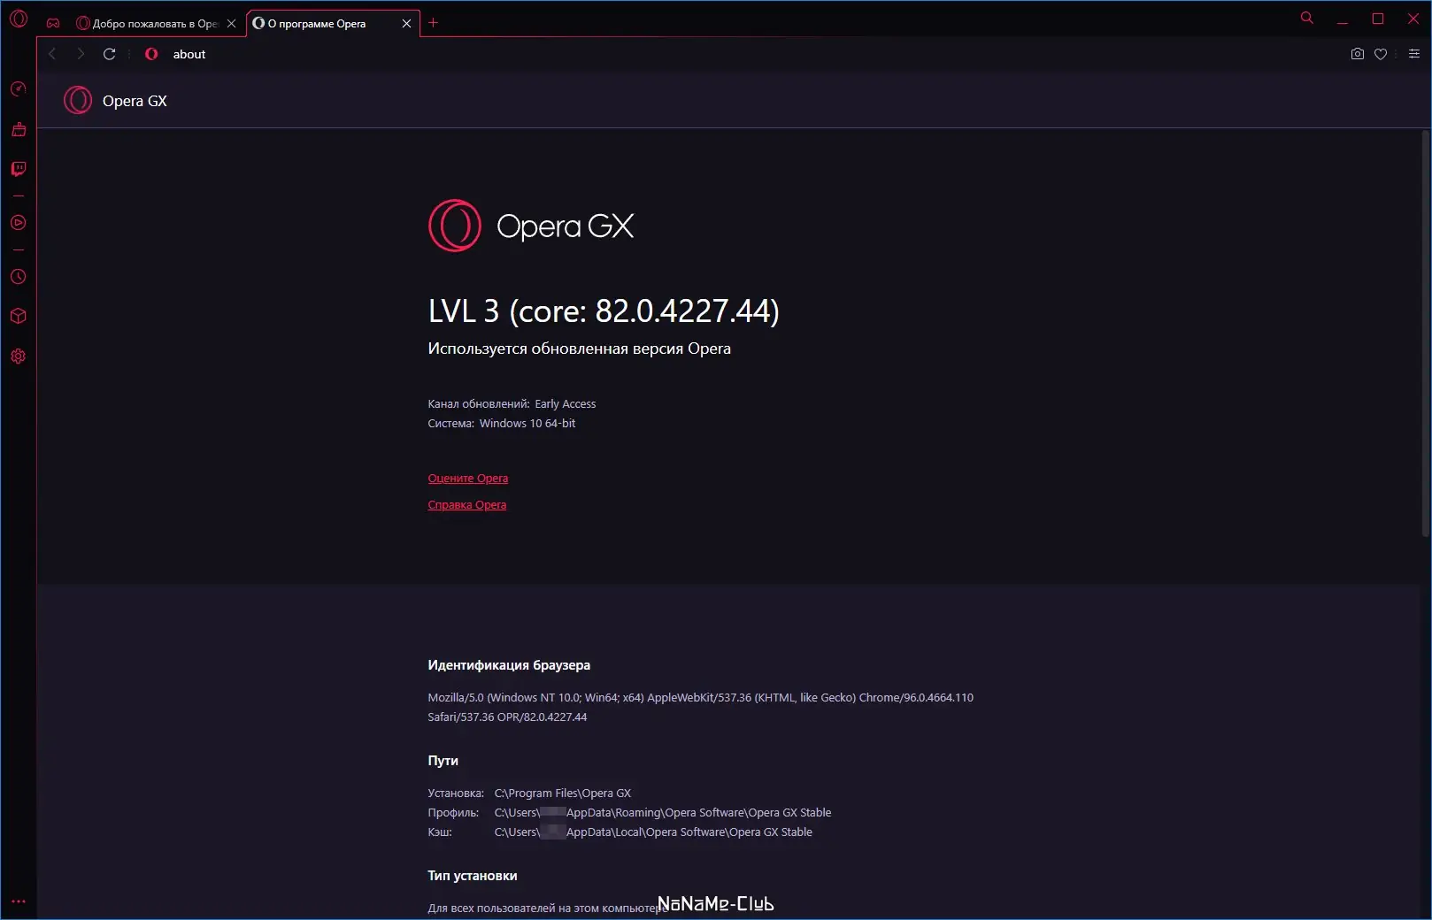Screen dimensions: 1432x920
Task: Click the vertical page scrollbar
Action: pos(1425,333)
